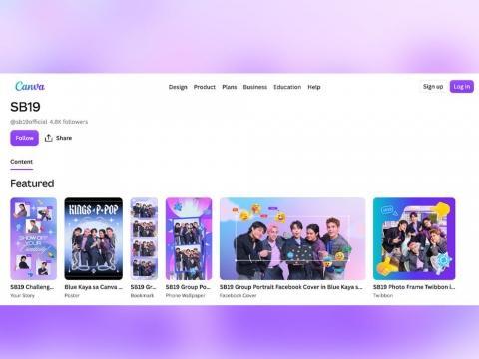Screen dimensions: 479x359
Task: Open the SB19 Challenge Your Story thumbnail
Action: tap(33, 238)
